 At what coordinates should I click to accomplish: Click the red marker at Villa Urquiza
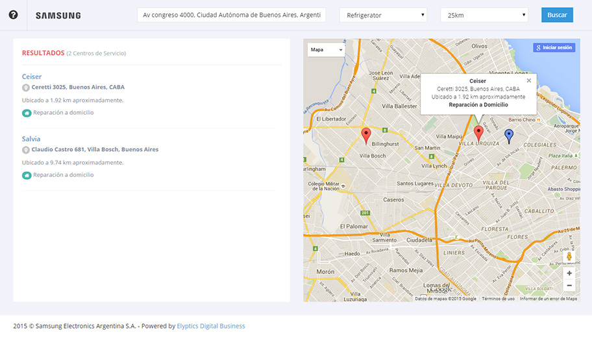478,134
